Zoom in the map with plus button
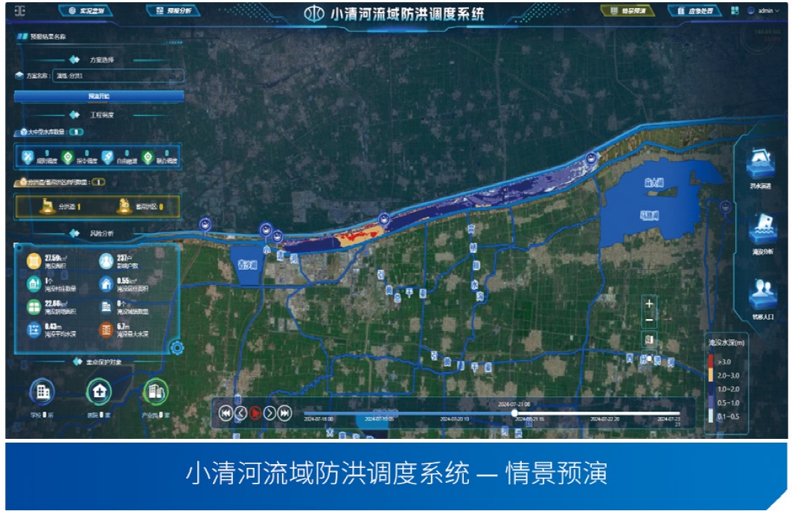Viewport: 792px width, 514px height. pyautogui.click(x=649, y=304)
